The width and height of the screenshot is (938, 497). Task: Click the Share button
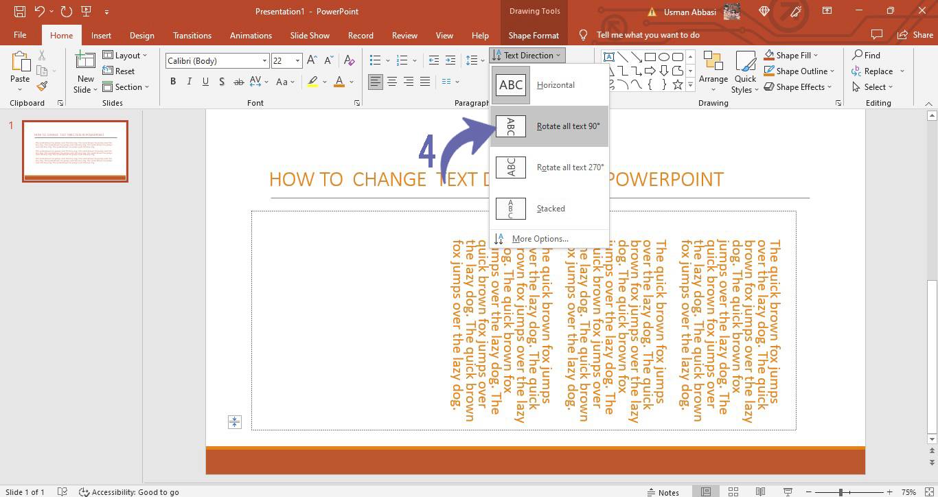(x=915, y=35)
